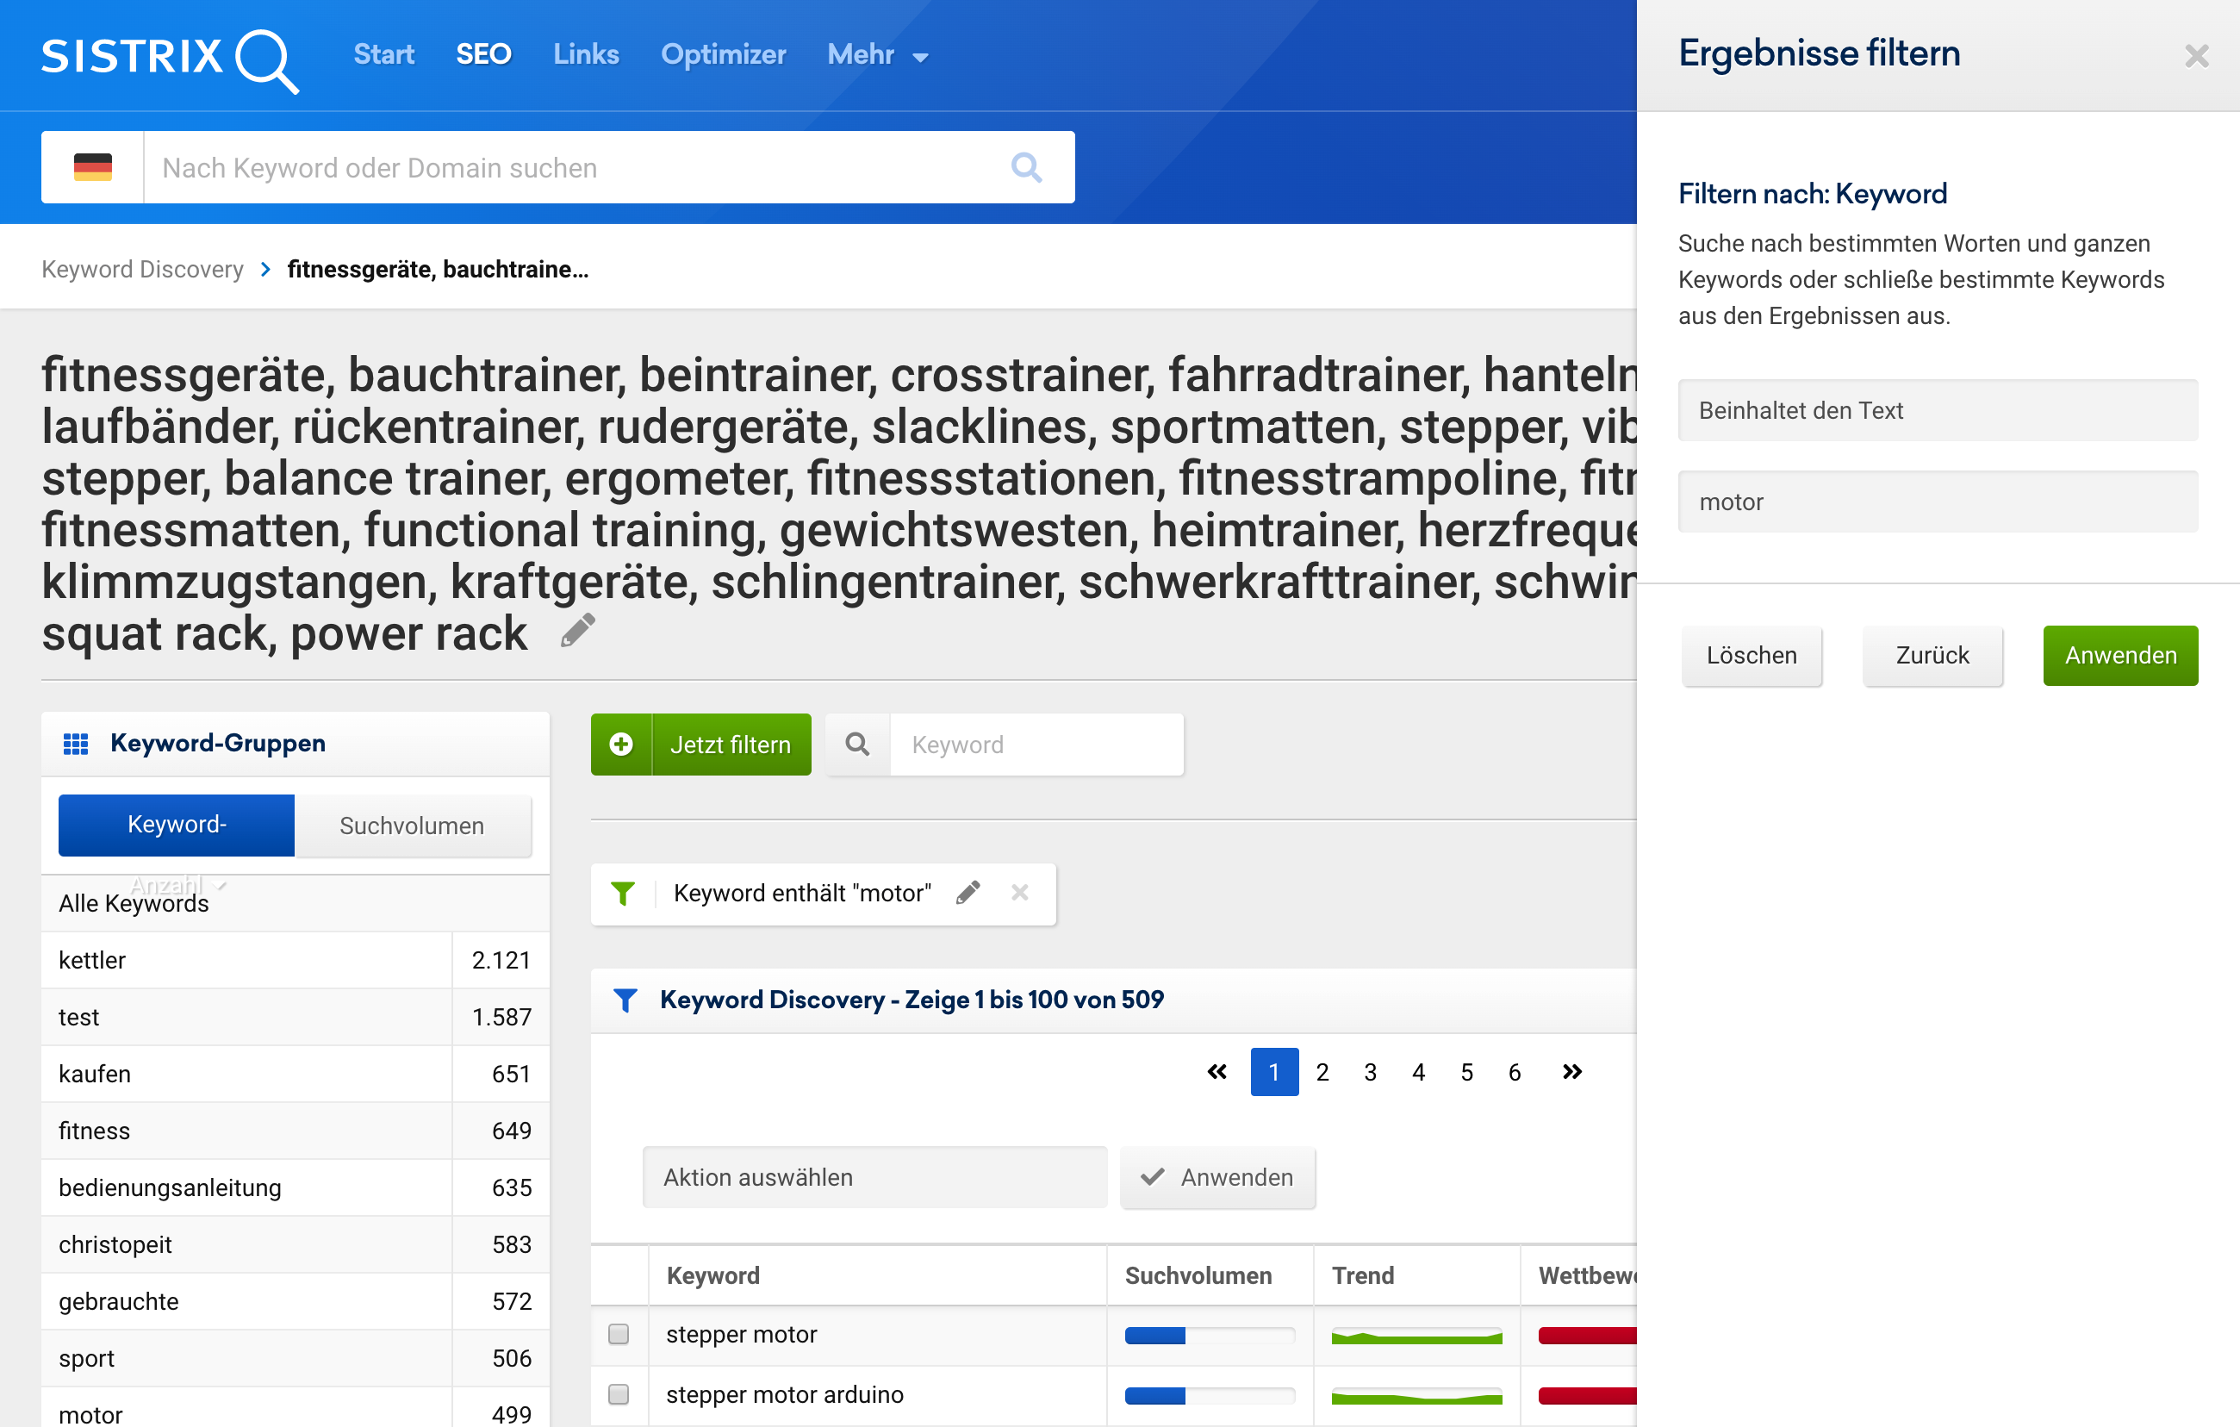Select the German flag country selector

pyautogui.click(x=92, y=167)
